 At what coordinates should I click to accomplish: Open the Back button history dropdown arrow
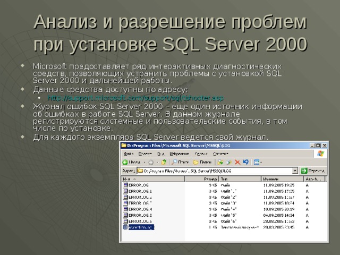click(144, 163)
